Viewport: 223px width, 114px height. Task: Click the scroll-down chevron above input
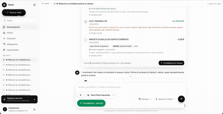click(x=131, y=77)
